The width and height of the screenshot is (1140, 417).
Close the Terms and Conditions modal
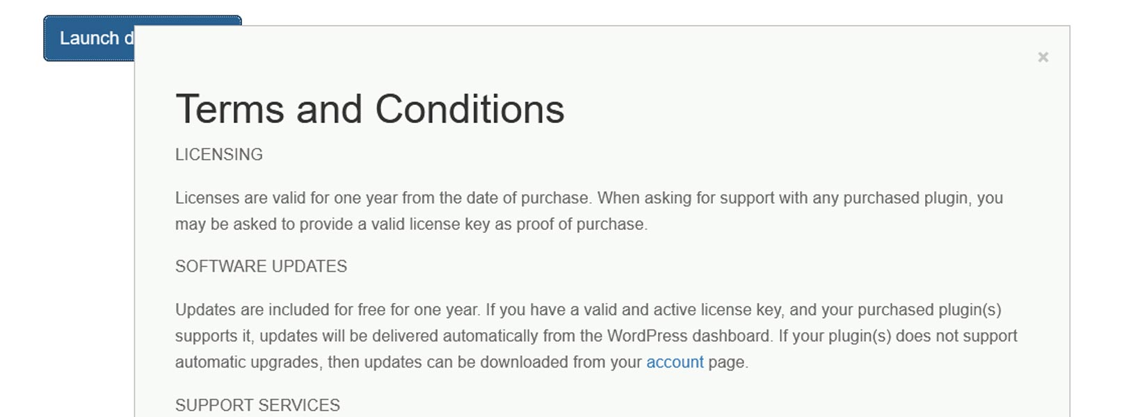(1043, 58)
